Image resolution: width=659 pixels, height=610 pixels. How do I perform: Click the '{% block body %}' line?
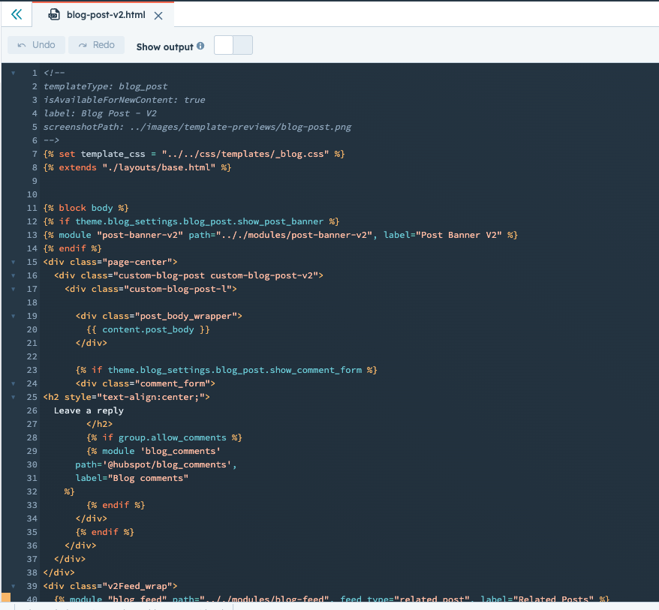pos(86,208)
